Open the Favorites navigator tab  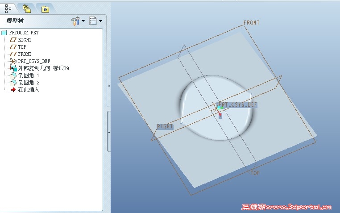[x=45, y=9]
